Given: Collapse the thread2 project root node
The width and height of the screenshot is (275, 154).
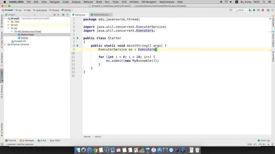Looking at the screenshot, I should (5, 18).
